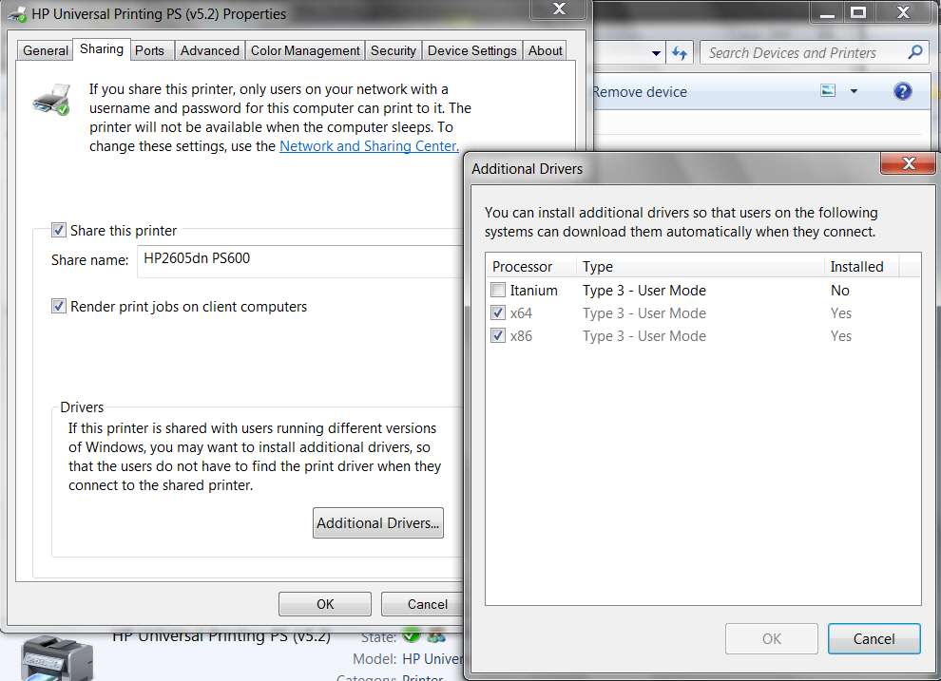Open the view options dropdown arrow
941x681 pixels.
[x=854, y=91]
